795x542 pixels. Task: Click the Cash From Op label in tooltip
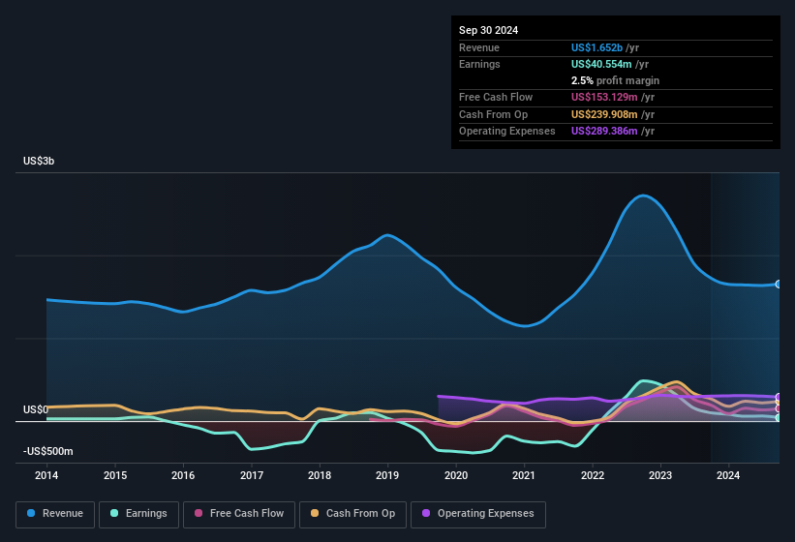pyautogui.click(x=493, y=114)
